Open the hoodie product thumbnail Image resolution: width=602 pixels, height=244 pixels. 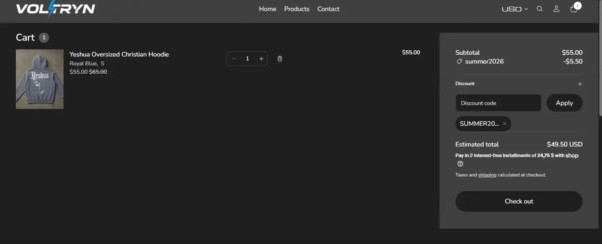click(40, 79)
